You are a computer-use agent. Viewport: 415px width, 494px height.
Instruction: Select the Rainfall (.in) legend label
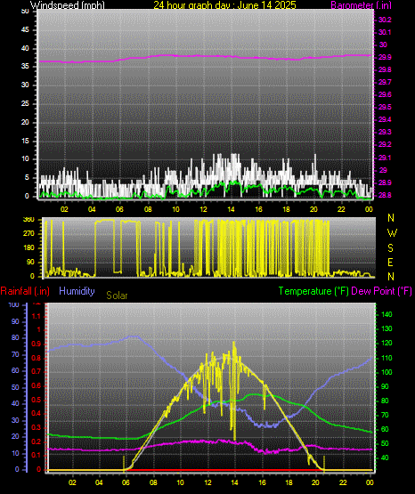point(25,291)
